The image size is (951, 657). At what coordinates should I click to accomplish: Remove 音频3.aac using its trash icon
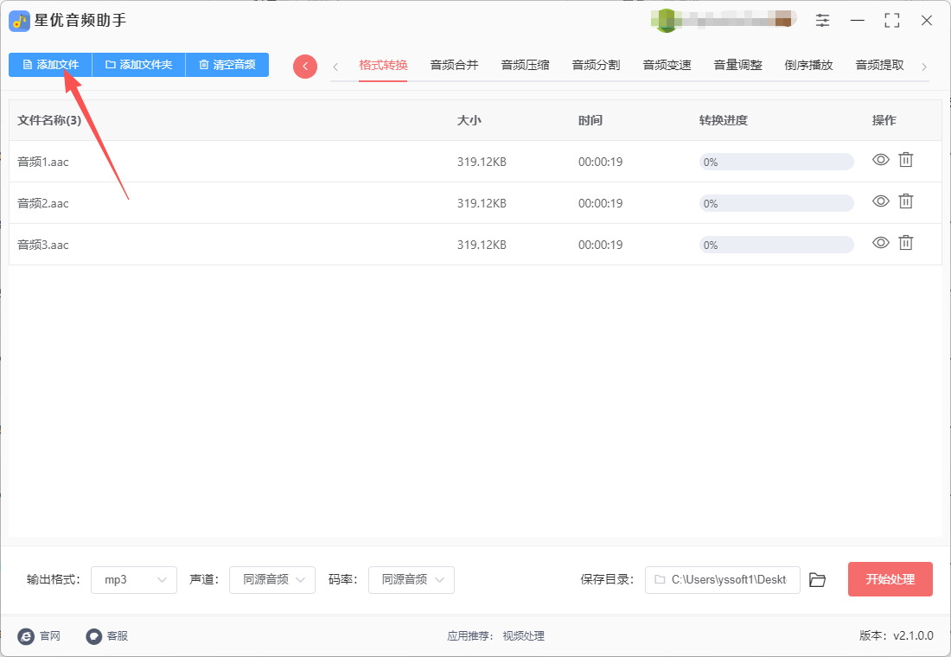pos(905,243)
